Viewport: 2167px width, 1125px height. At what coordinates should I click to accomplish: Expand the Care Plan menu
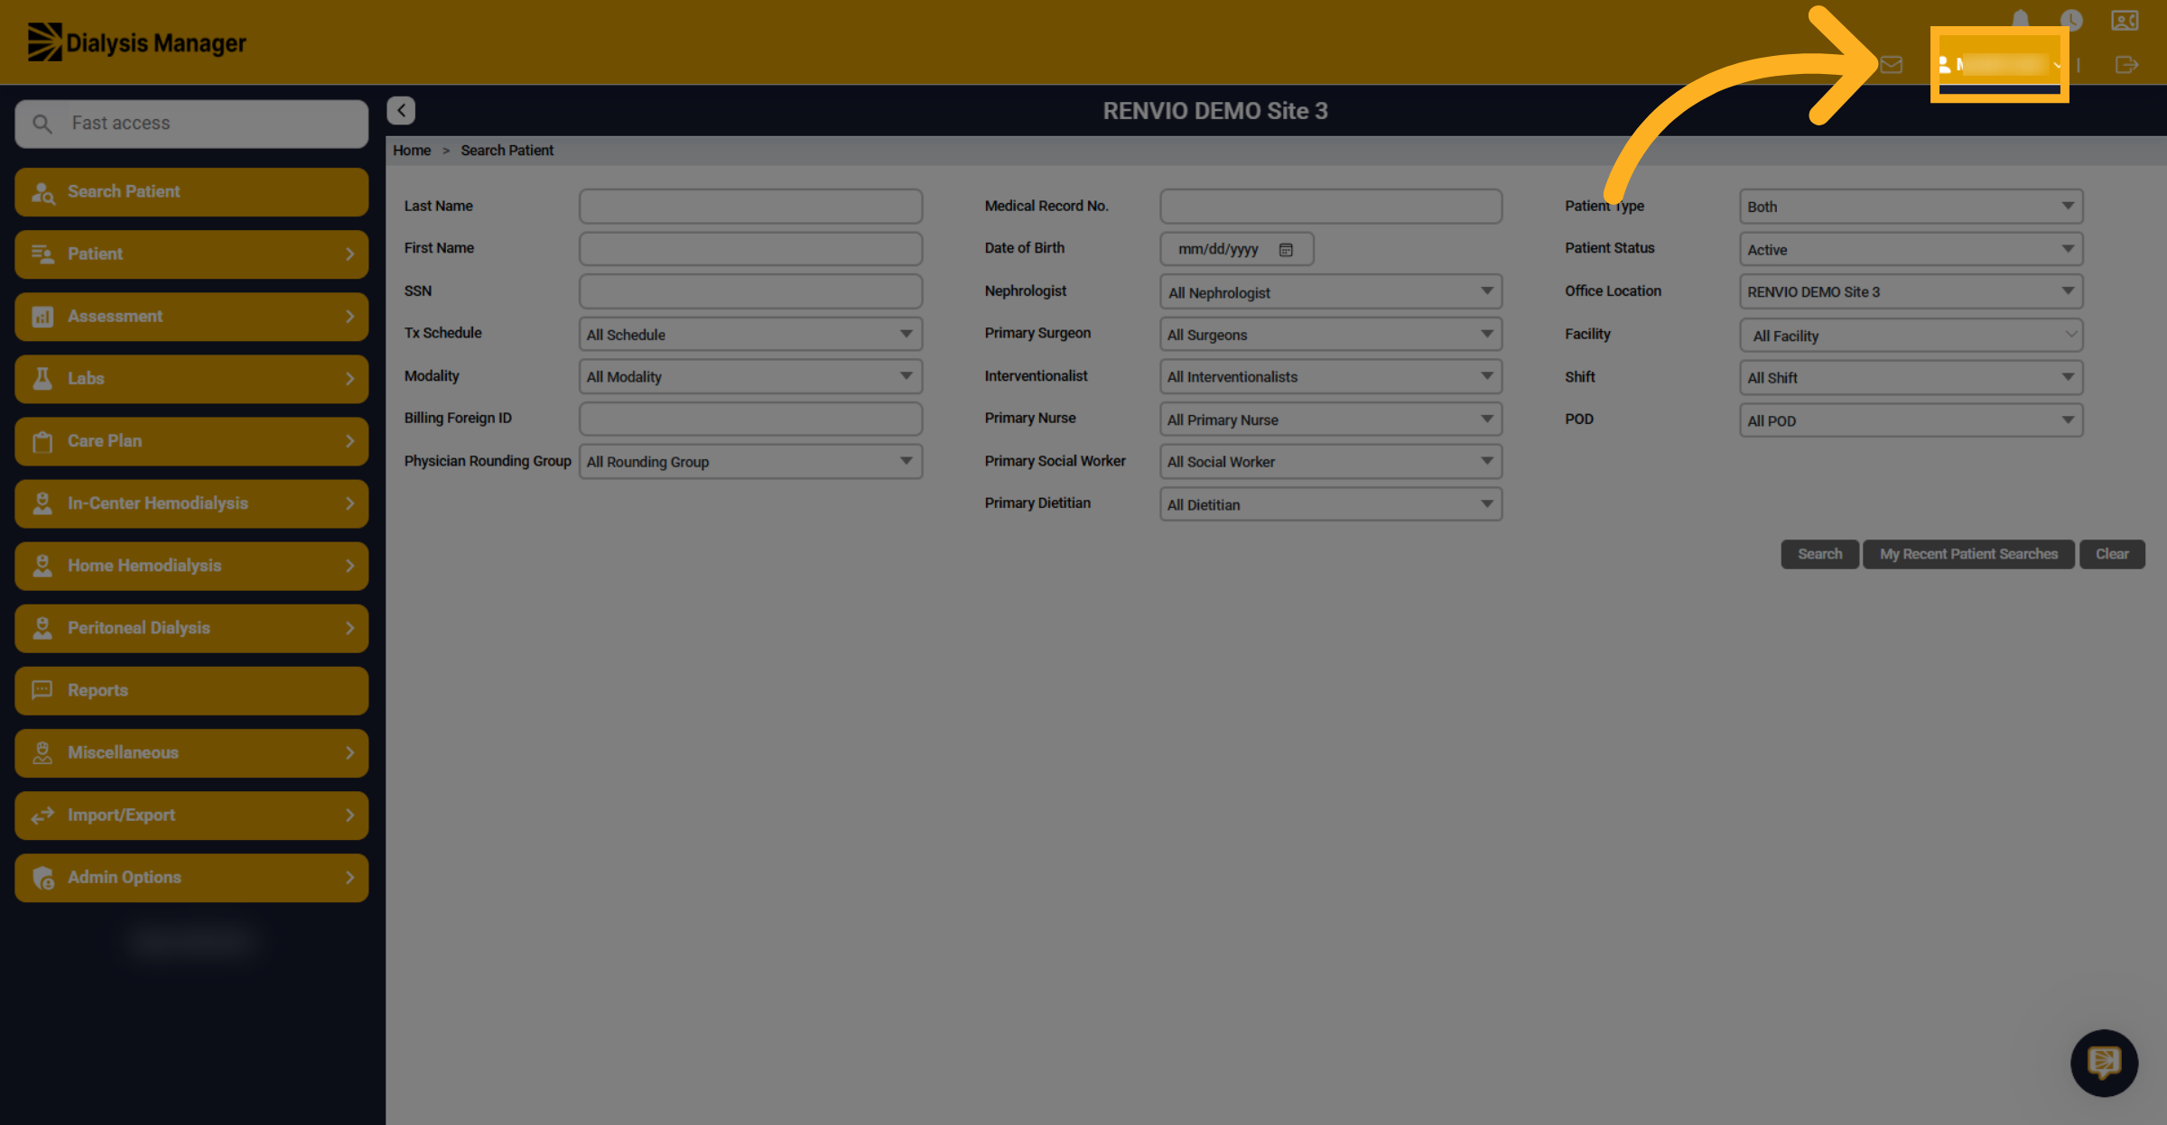[x=191, y=440]
